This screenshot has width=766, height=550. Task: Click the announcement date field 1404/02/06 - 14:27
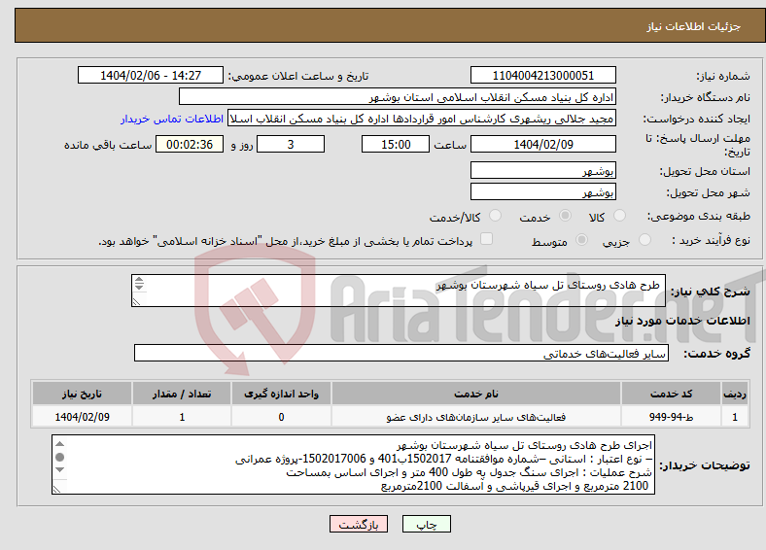tap(151, 75)
